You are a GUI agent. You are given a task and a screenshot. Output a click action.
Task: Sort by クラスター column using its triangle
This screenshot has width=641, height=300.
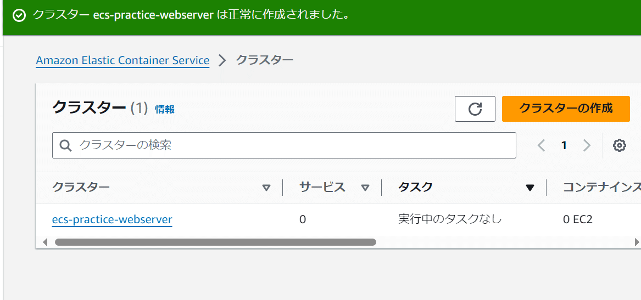click(x=266, y=188)
